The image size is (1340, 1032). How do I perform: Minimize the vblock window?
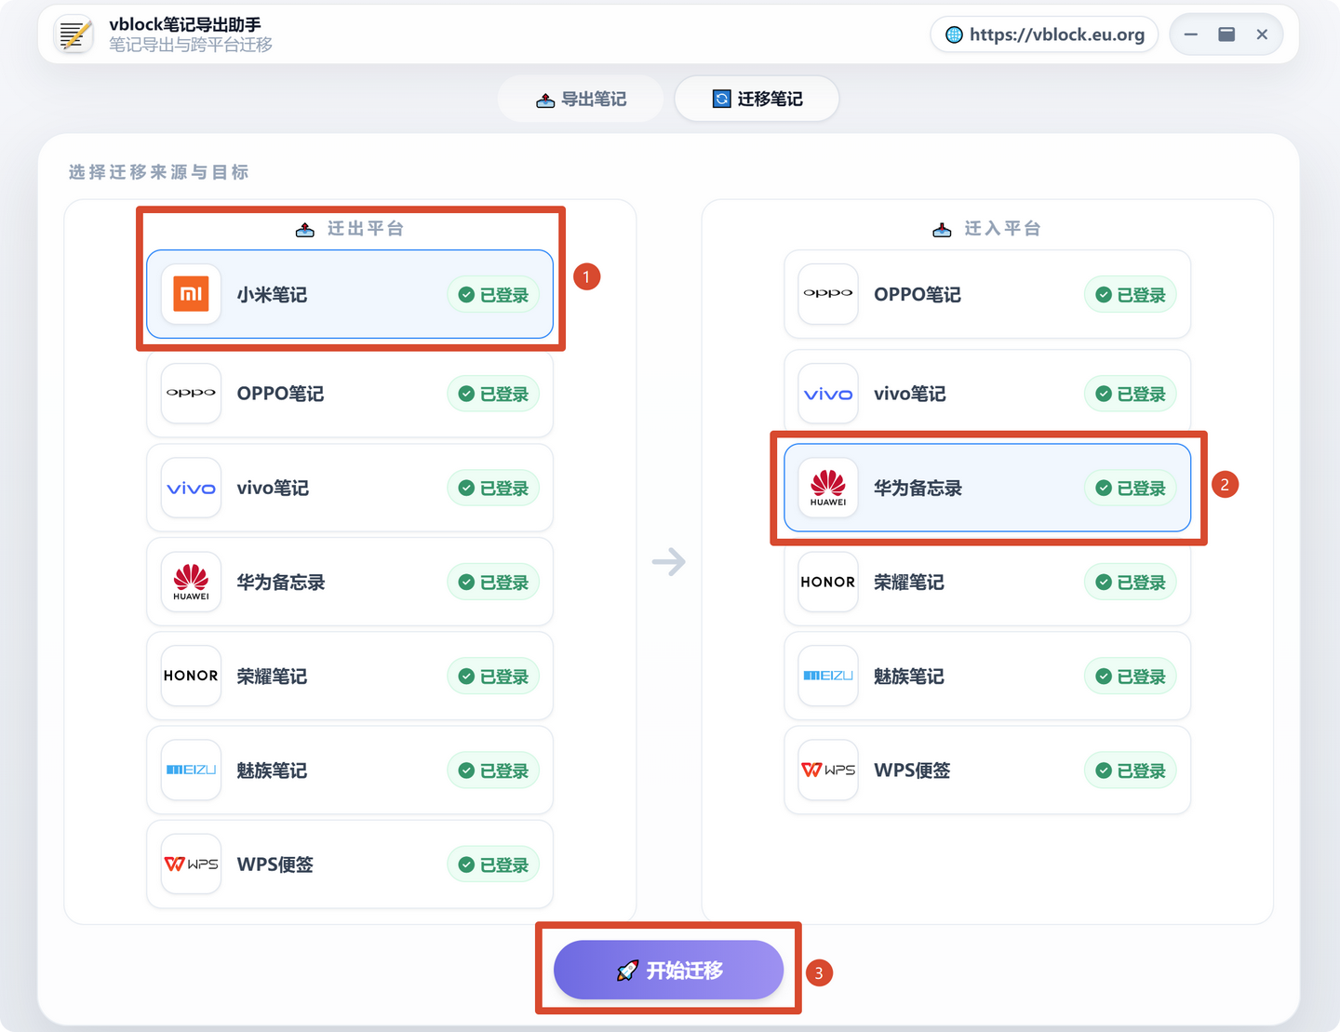(1191, 34)
